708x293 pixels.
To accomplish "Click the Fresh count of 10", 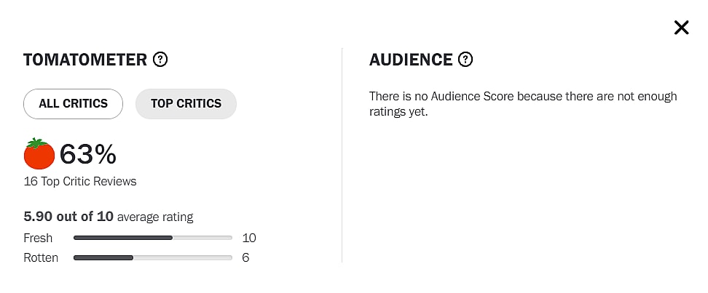I will point(249,238).
